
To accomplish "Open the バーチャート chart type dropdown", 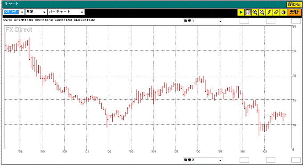I will (x=66, y=12).
